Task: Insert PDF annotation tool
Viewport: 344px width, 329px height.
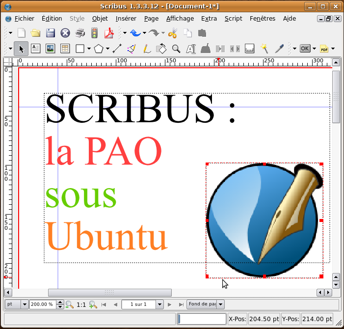Action: click(x=324, y=49)
